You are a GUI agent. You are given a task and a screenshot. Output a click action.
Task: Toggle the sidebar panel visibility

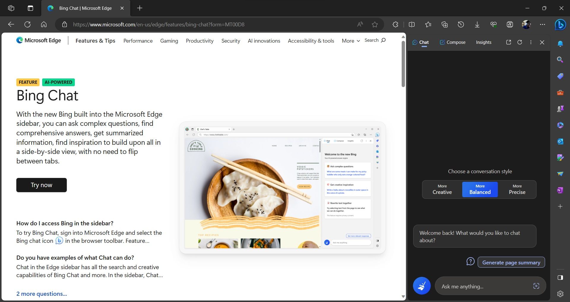560,278
